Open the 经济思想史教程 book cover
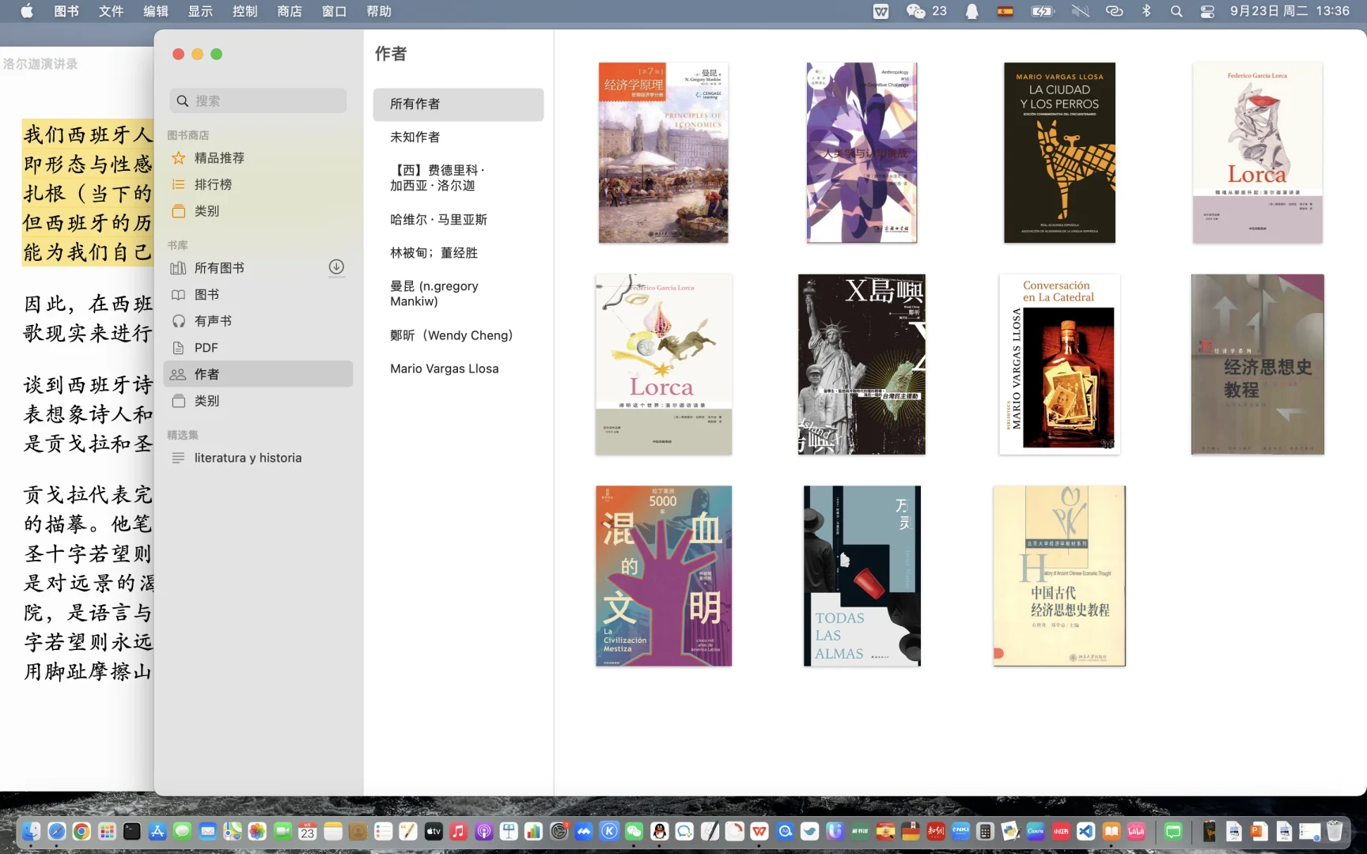 [x=1257, y=365]
